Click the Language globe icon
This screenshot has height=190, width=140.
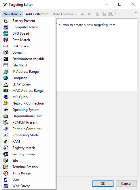[x=6, y=78]
